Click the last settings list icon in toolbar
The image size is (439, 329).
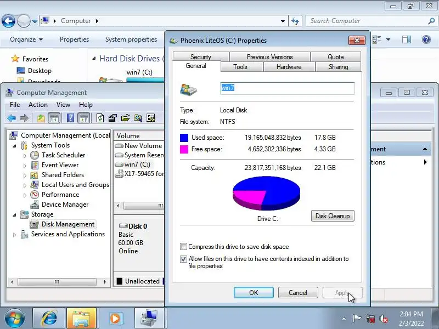point(150,118)
